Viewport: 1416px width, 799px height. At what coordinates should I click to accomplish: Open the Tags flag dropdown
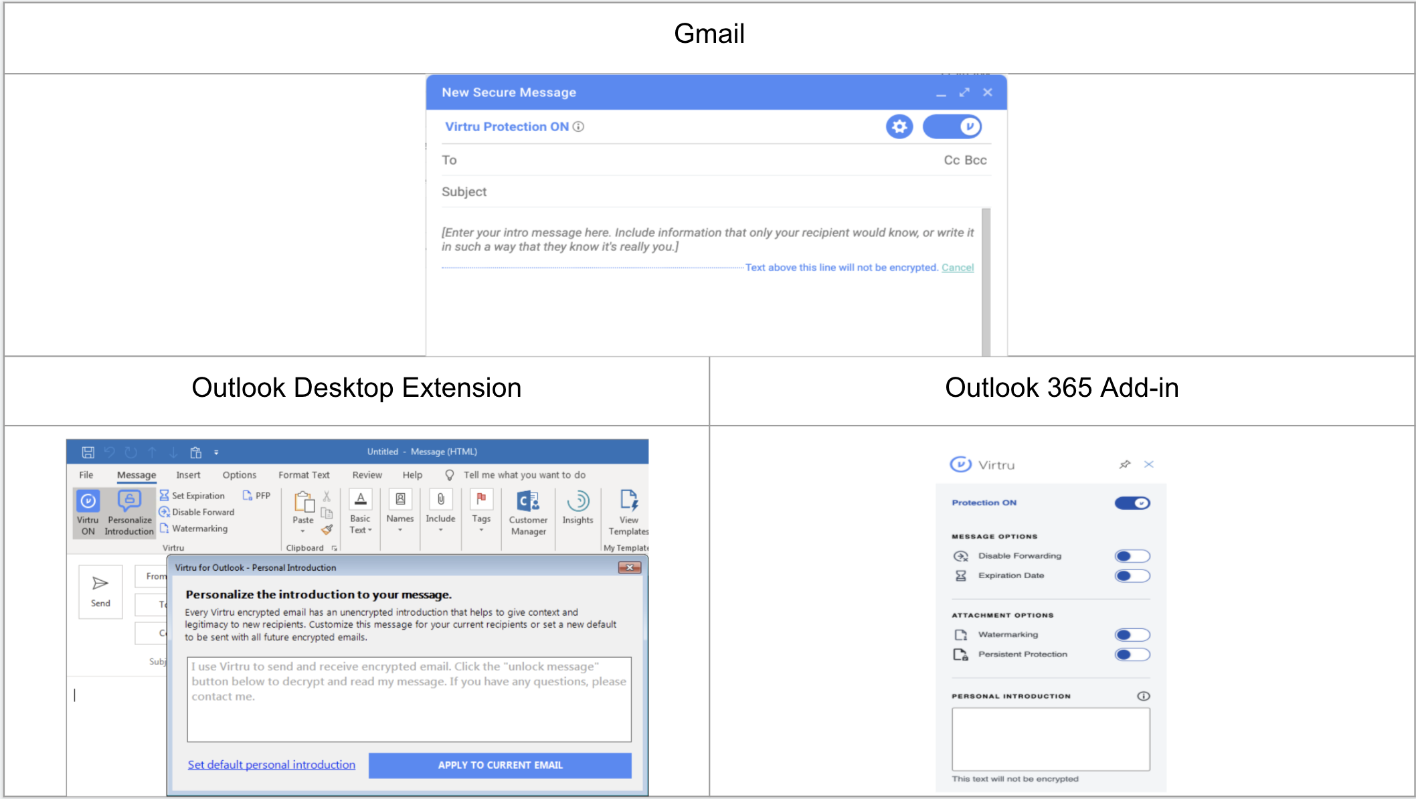coord(481,513)
